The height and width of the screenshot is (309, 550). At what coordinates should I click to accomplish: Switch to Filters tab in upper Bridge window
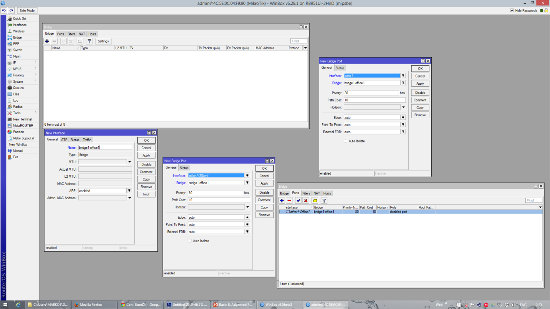[71, 34]
